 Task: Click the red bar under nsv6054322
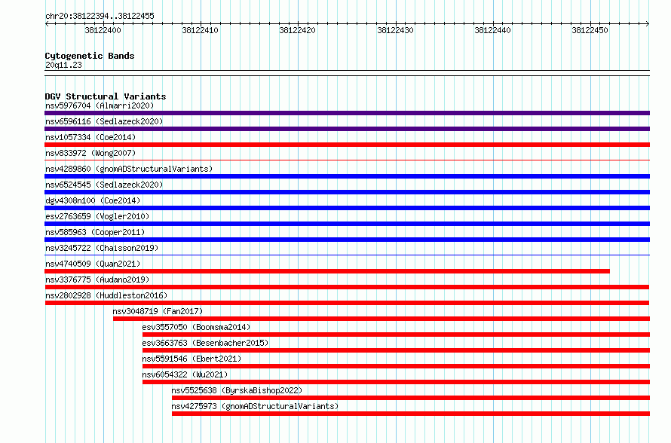pyautogui.click(x=397, y=382)
